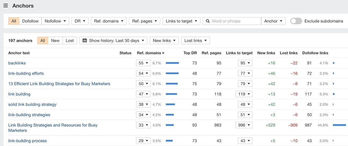Viewport: 348px width, 146px height.
Task: Expand the 43 links to target dropdown
Action: tap(245, 141)
